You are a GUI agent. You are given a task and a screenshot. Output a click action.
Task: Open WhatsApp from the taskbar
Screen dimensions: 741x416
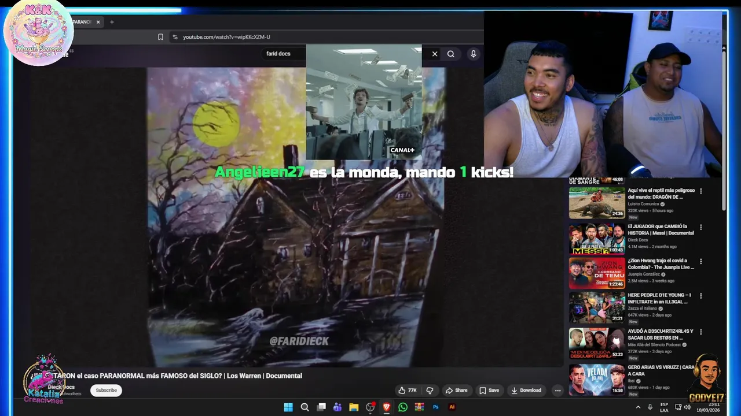click(403, 407)
